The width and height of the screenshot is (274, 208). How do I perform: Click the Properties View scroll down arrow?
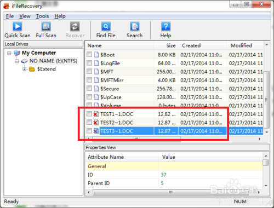266,186
